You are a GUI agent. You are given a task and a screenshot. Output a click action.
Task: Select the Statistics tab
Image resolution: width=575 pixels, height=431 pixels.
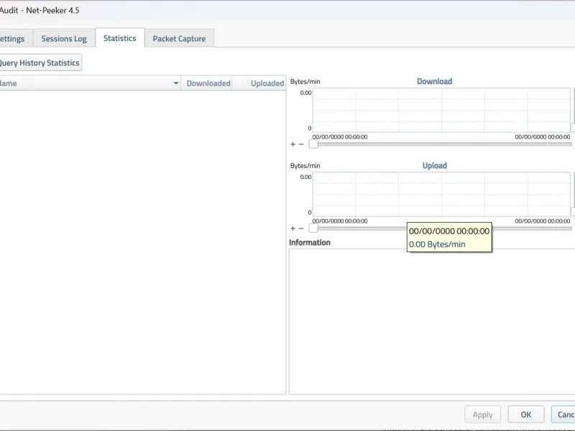(119, 38)
